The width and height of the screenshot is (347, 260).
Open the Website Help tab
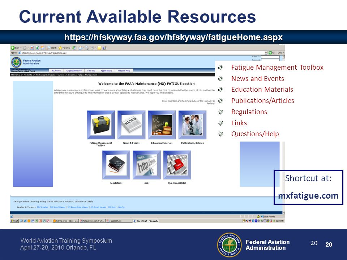click(124, 70)
